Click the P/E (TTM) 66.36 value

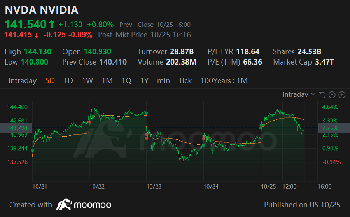coord(253,62)
